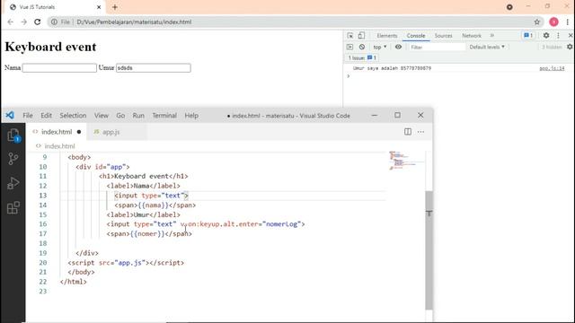Click the nomerLog attribute value in line 16

[281, 224]
